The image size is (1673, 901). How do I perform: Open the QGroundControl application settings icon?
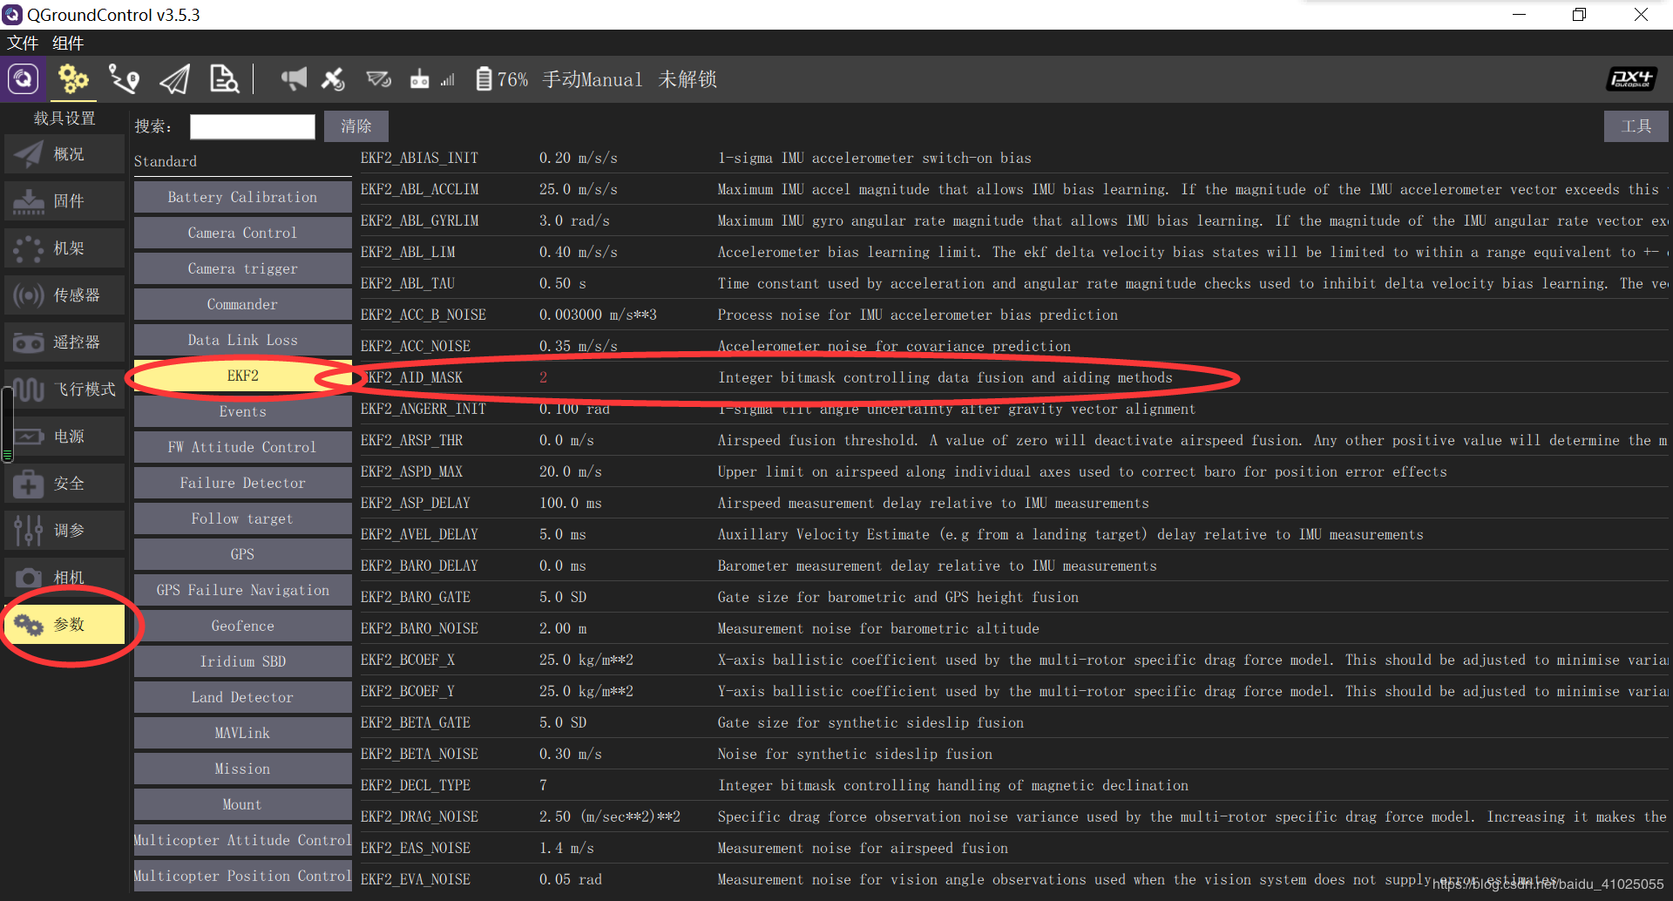(24, 79)
